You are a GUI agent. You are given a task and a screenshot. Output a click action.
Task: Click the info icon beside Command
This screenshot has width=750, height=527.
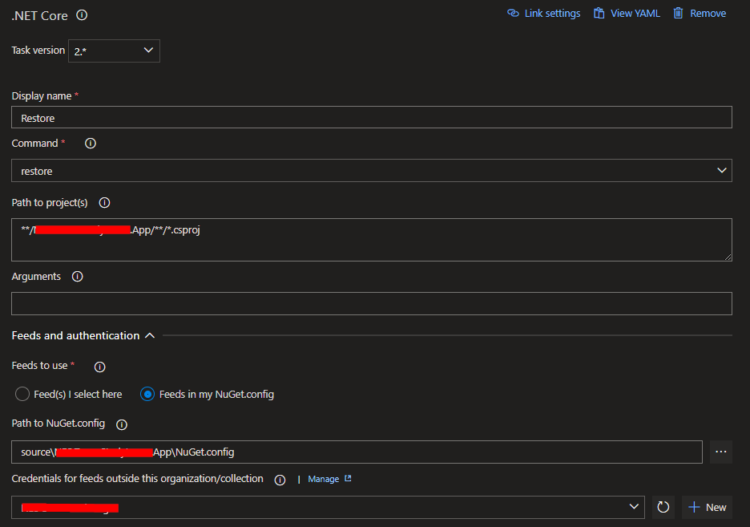coord(90,144)
